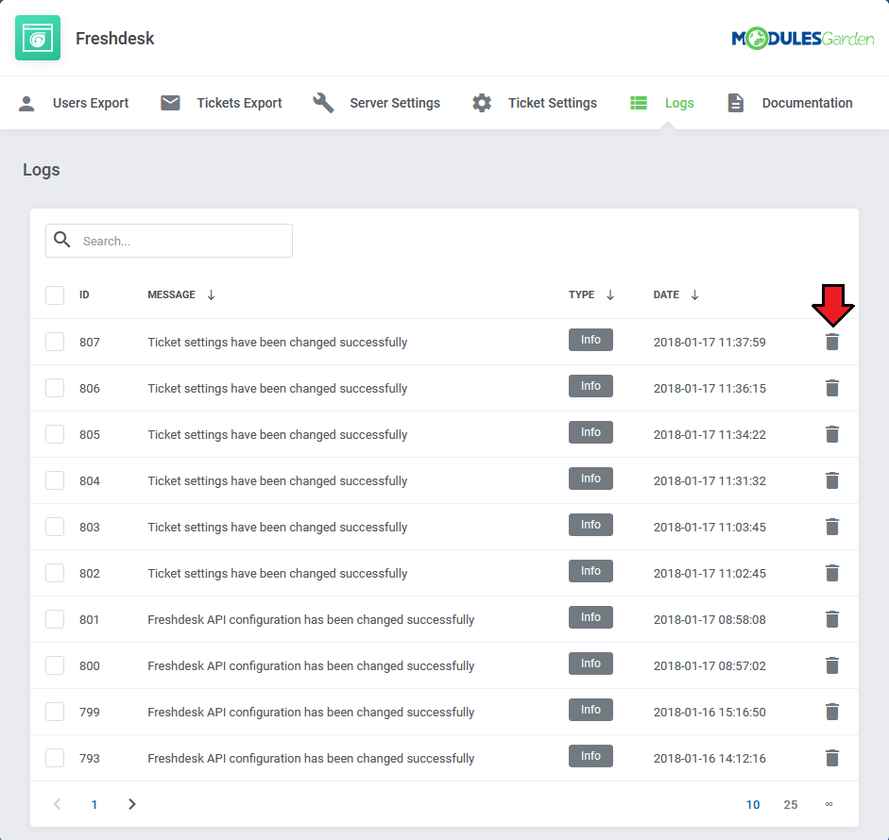Click date 2018-01-17 11:34:22

click(709, 434)
